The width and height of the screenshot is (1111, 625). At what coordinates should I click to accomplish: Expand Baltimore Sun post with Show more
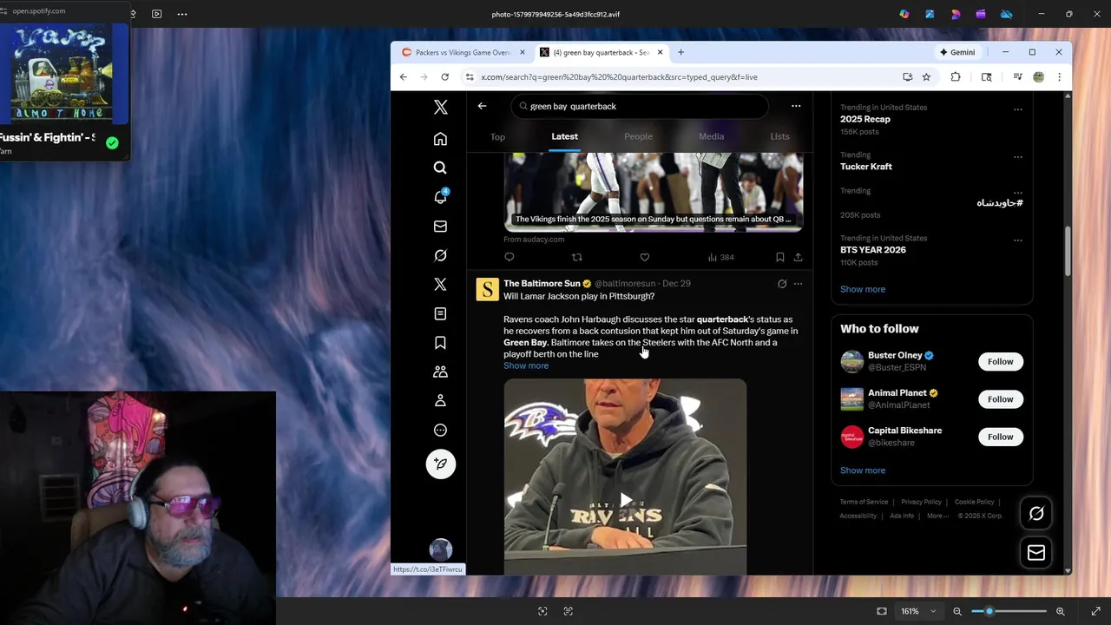coord(526,365)
